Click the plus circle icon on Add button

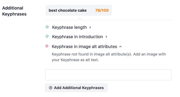tap(51, 88)
